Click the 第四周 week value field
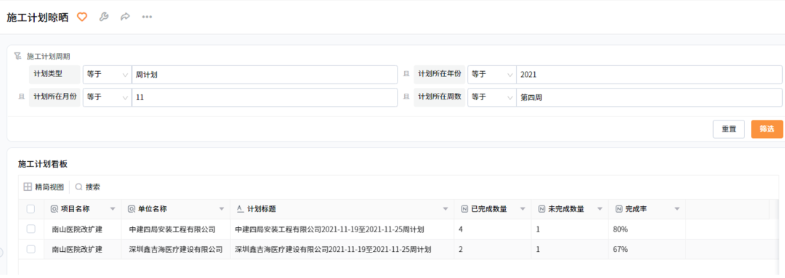785x278 pixels. coord(649,97)
